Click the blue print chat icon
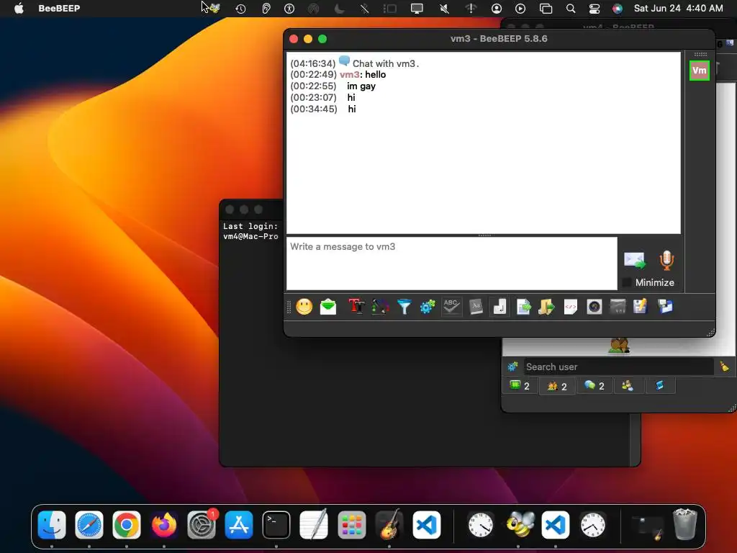The image size is (737, 553). coord(665,307)
